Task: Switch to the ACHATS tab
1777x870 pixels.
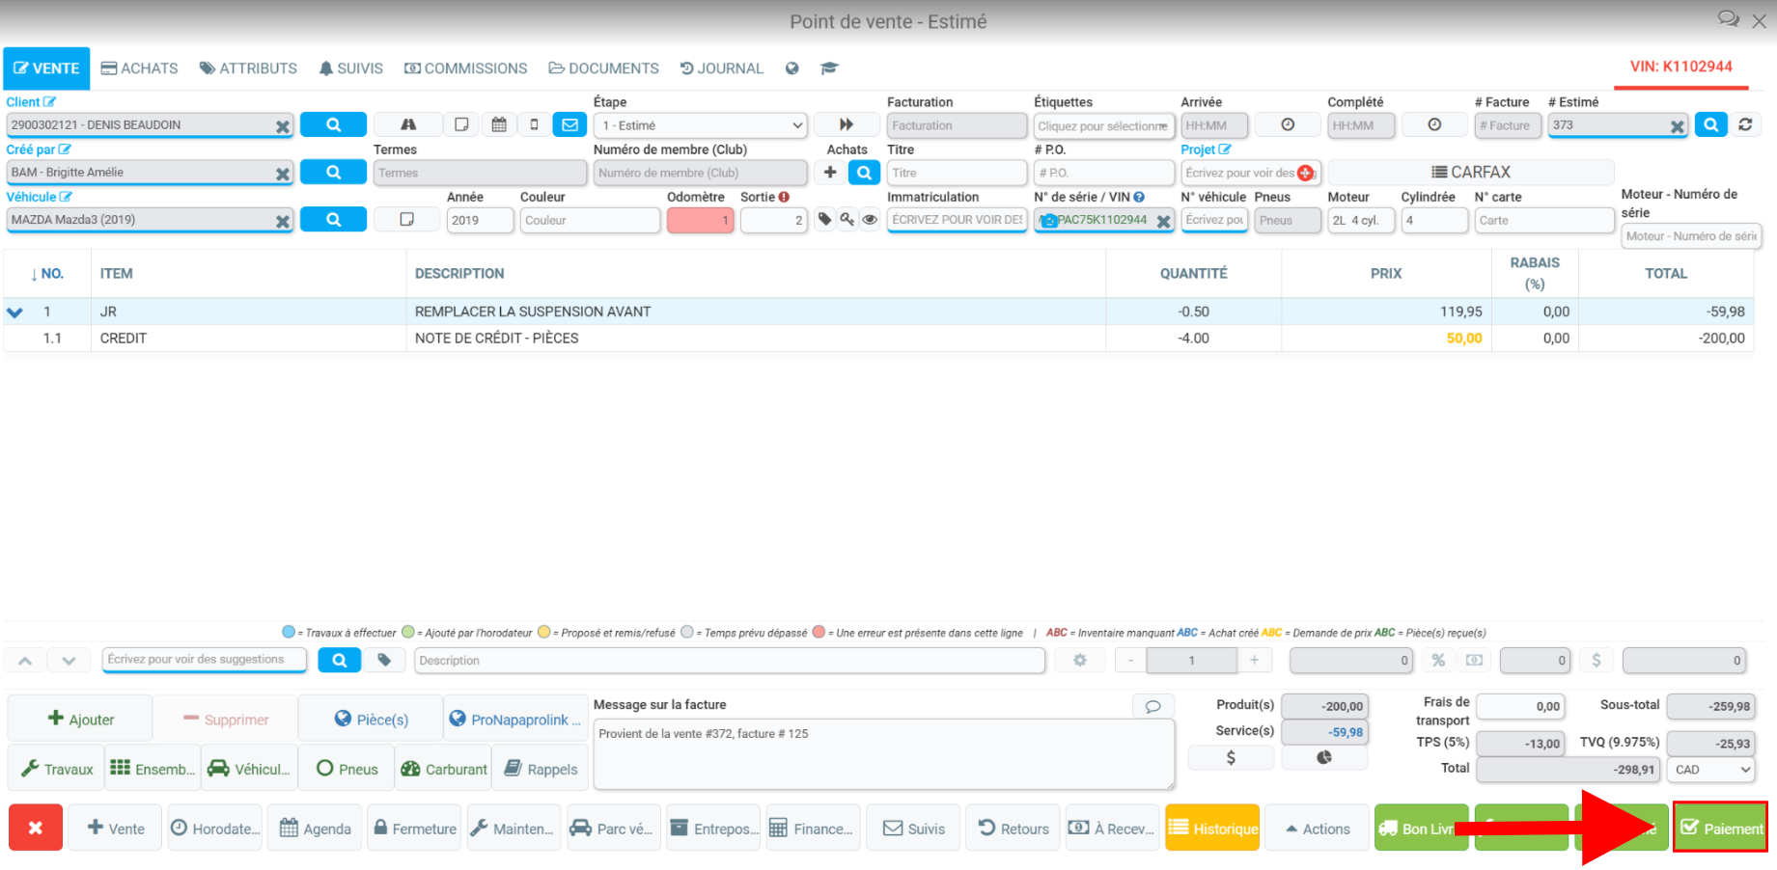Action: point(140,68)
